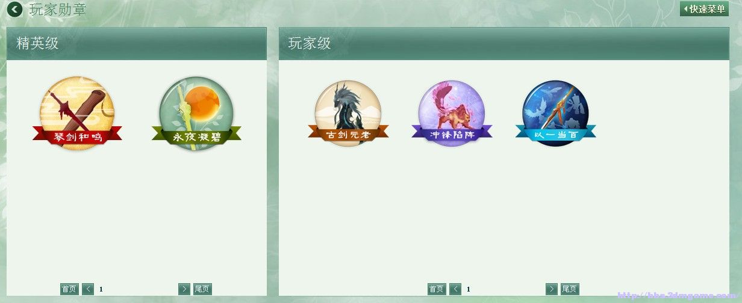This screenshot has height=303, width=742.
Task: Jump to 尾页 in 精英级 panel
Action: point(202,289)
